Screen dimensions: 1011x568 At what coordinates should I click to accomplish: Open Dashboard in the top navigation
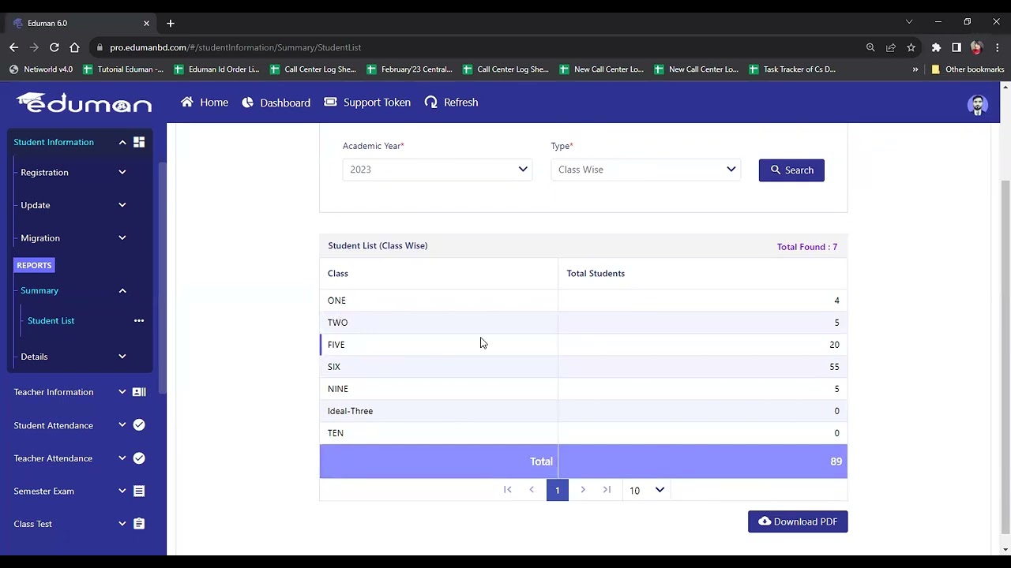[x=276, y=103]
